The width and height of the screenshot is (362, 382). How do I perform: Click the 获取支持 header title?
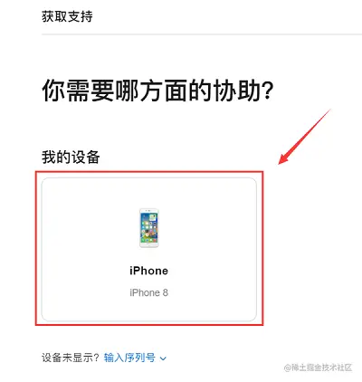(x=67, y=16)
